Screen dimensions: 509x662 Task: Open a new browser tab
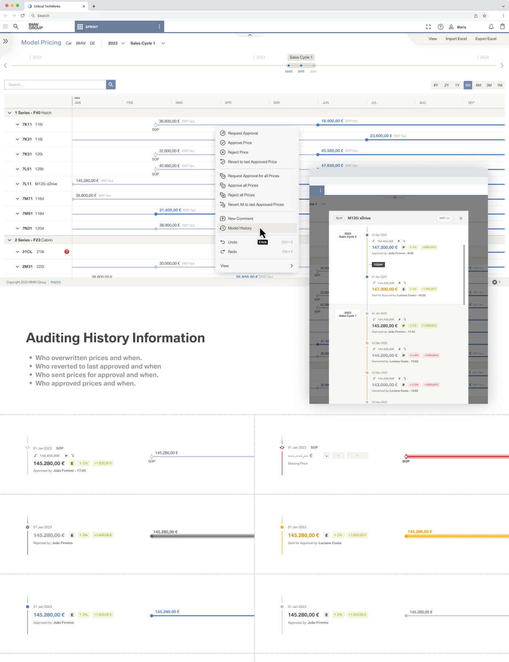pos(94,6)
